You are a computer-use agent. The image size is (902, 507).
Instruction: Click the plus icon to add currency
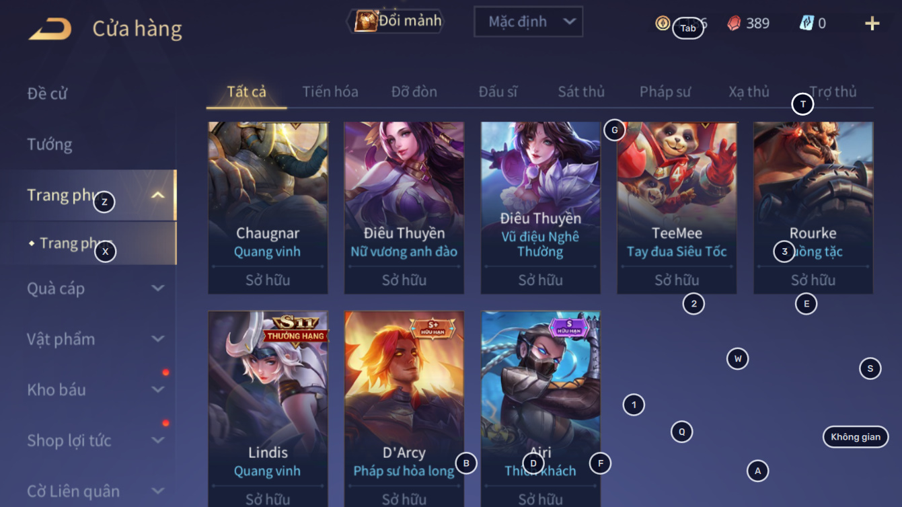click(x=872, y=24)
